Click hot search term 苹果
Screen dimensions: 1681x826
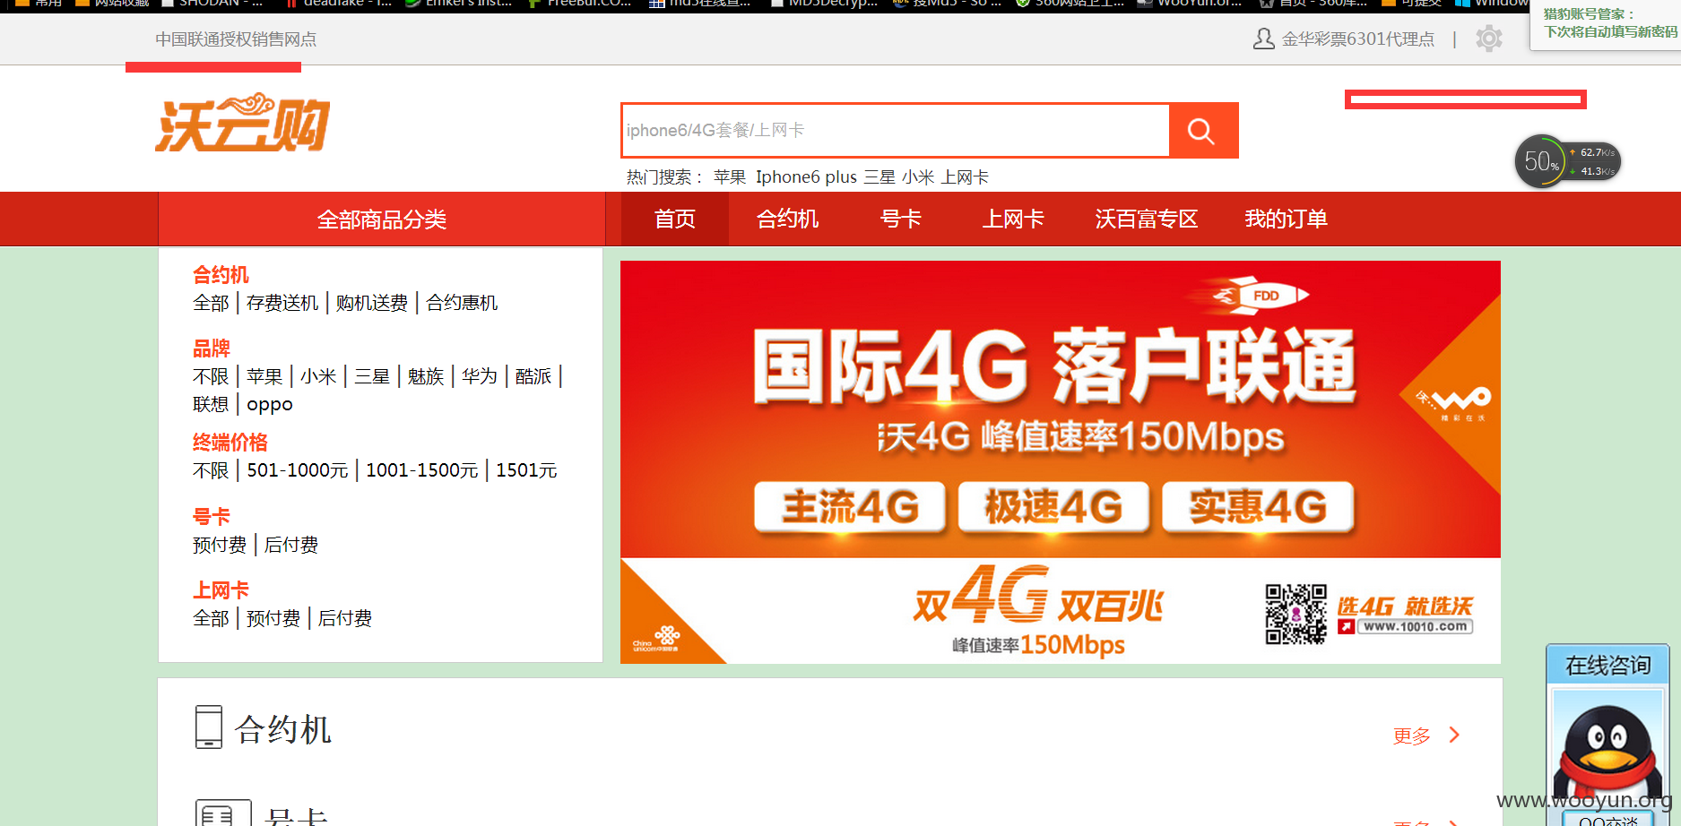pos(730,177)
